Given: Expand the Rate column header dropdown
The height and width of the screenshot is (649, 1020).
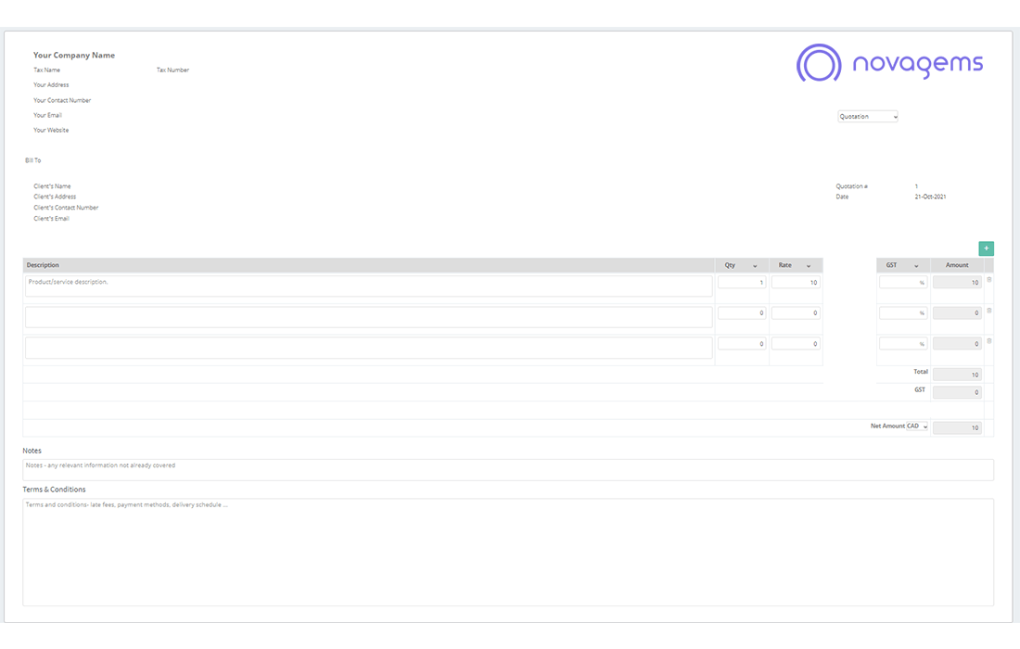Looking at the screenshot, I should (809, 266).
